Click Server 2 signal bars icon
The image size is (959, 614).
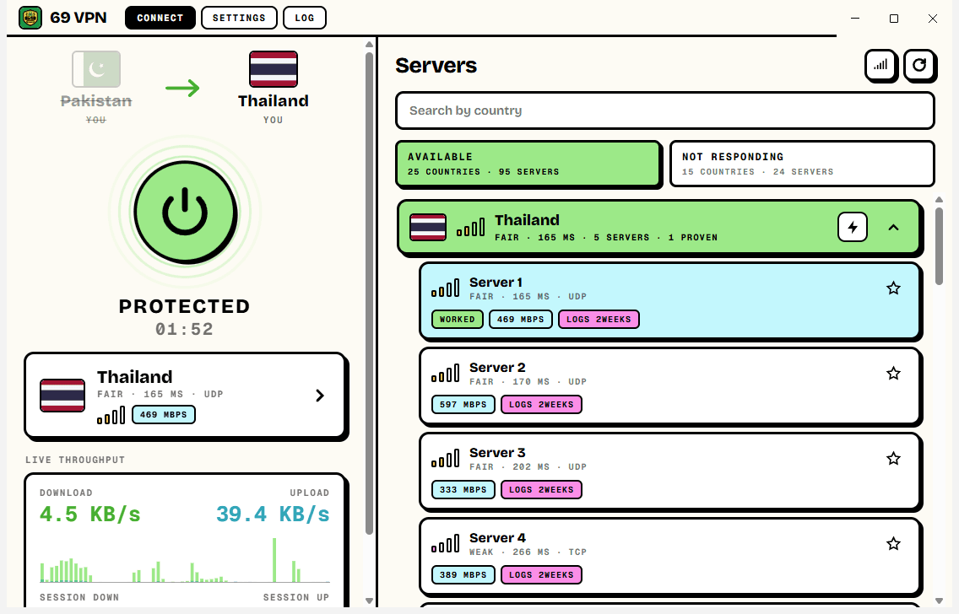445,374
